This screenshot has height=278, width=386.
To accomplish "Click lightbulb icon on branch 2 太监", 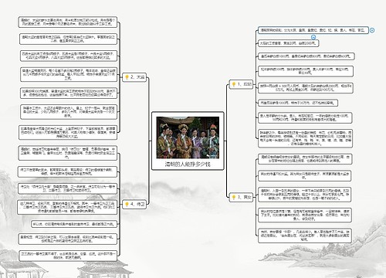I will [x=127, y=77].
